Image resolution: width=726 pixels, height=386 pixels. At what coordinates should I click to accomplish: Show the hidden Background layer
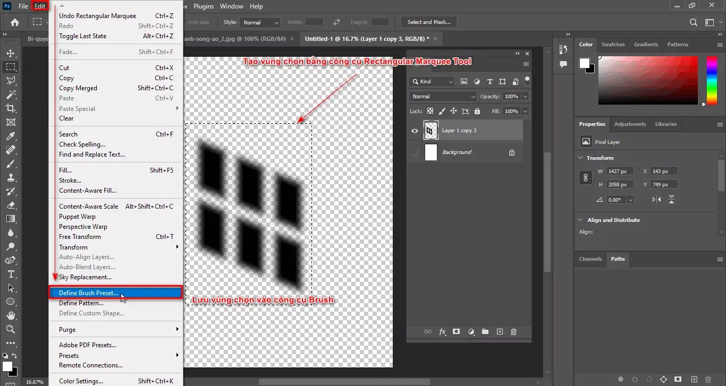[415, 152]
